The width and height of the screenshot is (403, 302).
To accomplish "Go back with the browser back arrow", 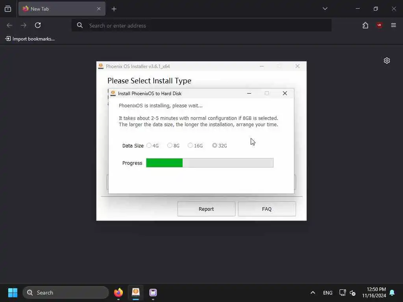I will (x=9, y=25).
